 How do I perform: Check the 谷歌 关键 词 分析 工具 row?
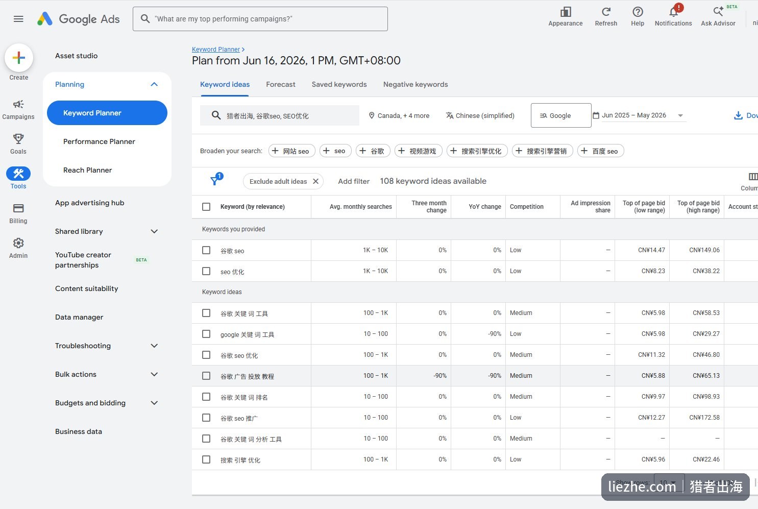206,439
